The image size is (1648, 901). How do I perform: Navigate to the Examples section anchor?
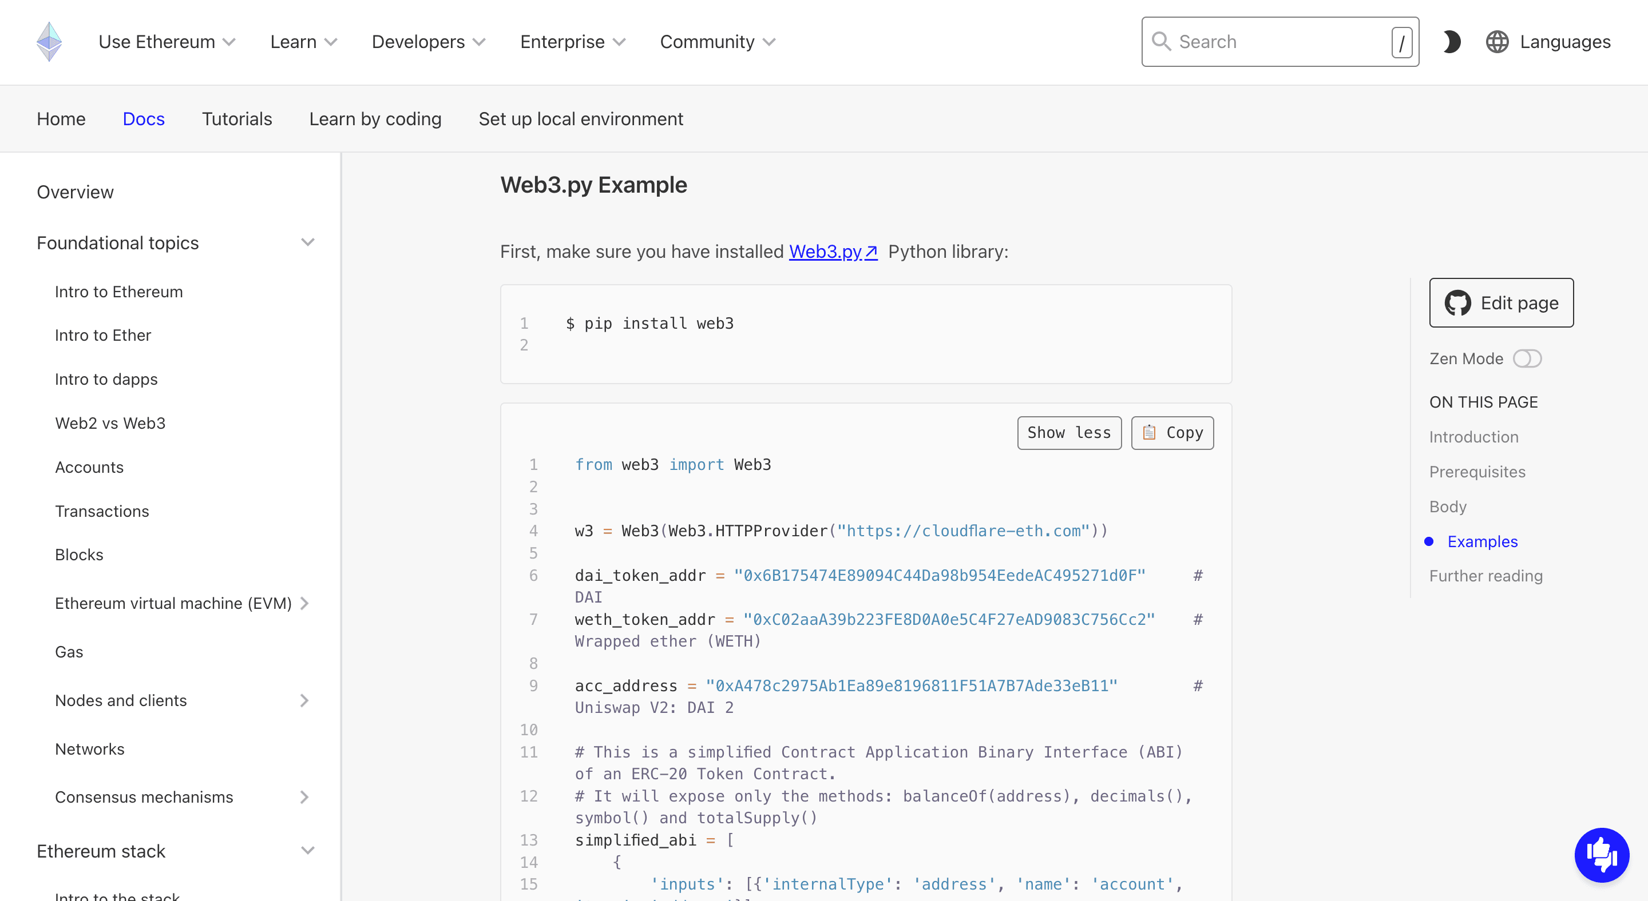pos(1483,541)
